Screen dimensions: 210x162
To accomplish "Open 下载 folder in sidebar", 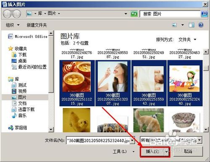I will [19, 55].
